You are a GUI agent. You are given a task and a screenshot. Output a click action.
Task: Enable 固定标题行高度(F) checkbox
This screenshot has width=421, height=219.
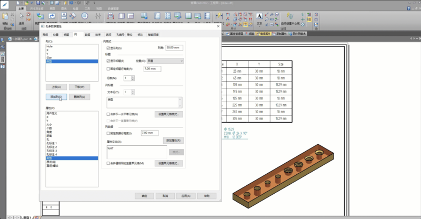point(108,69)
